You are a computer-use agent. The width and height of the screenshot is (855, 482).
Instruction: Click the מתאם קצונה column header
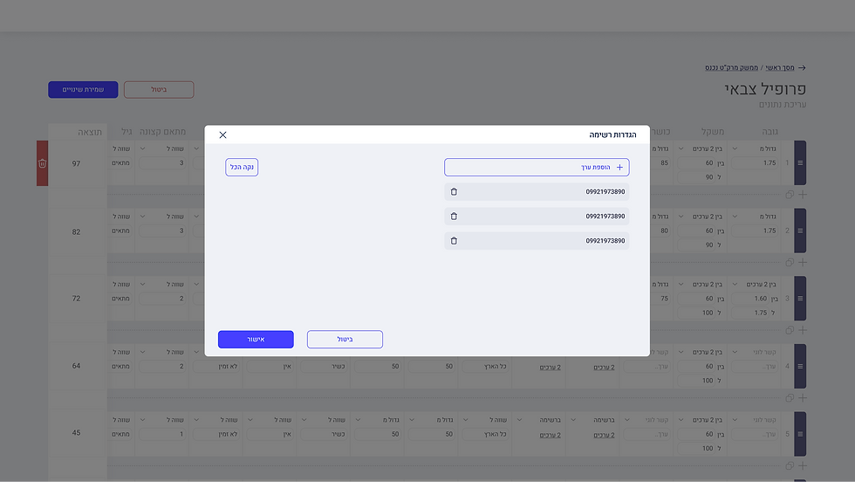coord(162,132)
